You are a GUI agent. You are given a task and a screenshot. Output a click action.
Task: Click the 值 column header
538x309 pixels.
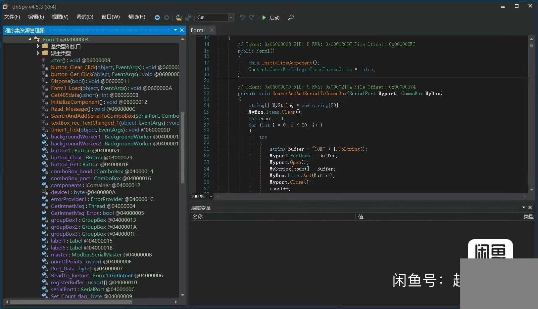[x=438, y=216]
